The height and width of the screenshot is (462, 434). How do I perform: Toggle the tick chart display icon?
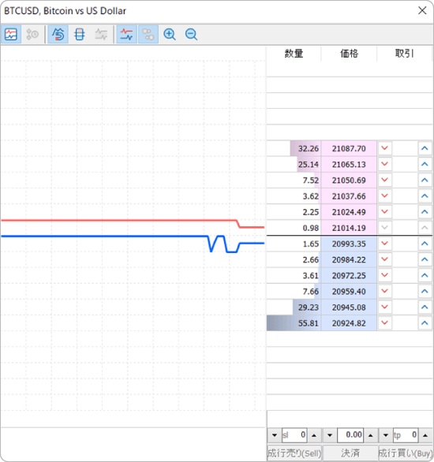click(x=11, y=35)
